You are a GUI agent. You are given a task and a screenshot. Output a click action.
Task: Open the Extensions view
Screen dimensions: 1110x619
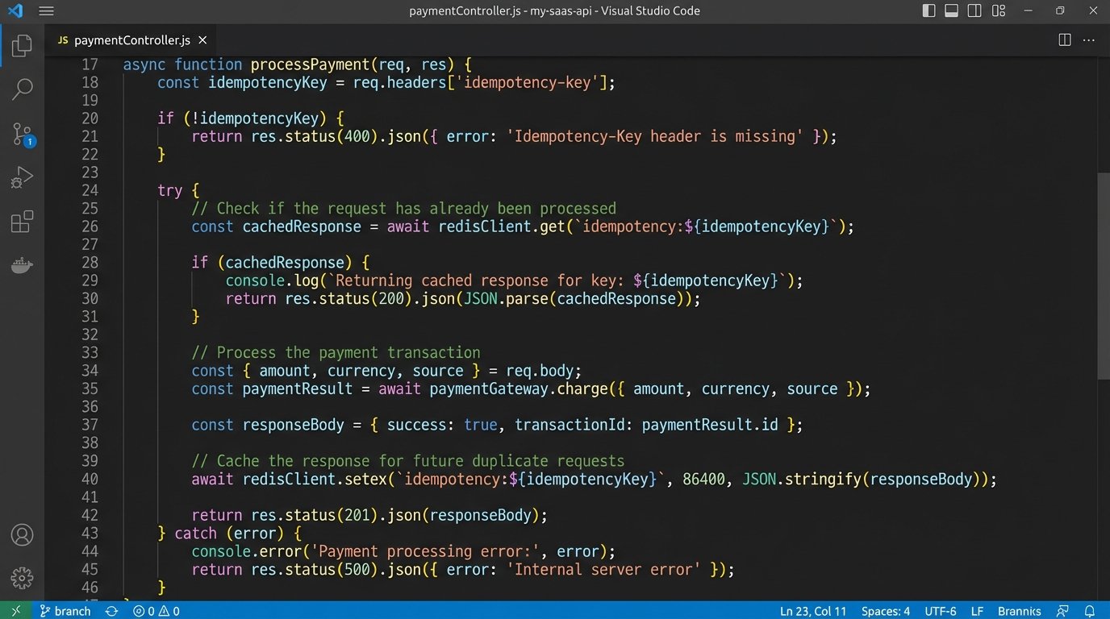tap(22, 221)
